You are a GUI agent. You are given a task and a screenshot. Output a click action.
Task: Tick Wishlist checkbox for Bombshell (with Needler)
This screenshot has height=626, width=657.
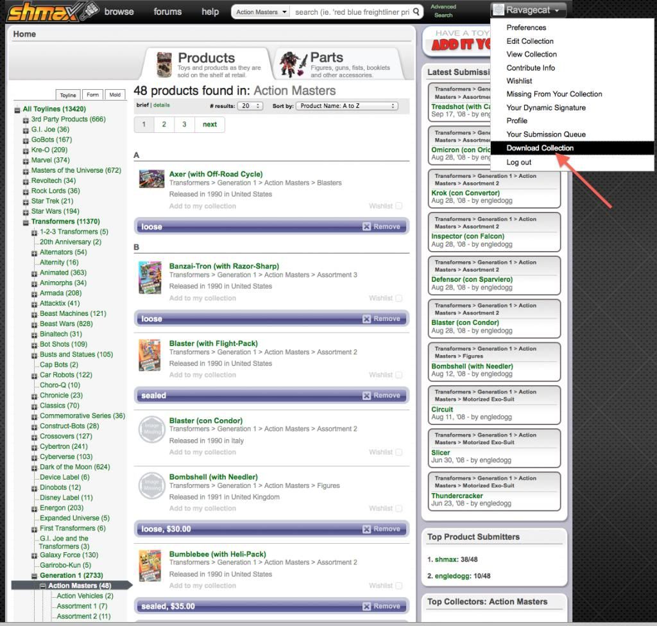pos(399,509)
